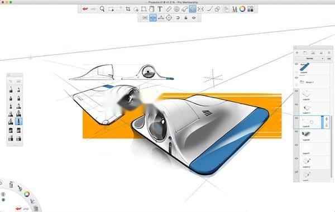Click the left perspective vanishing point handle

tap(31, 57)
